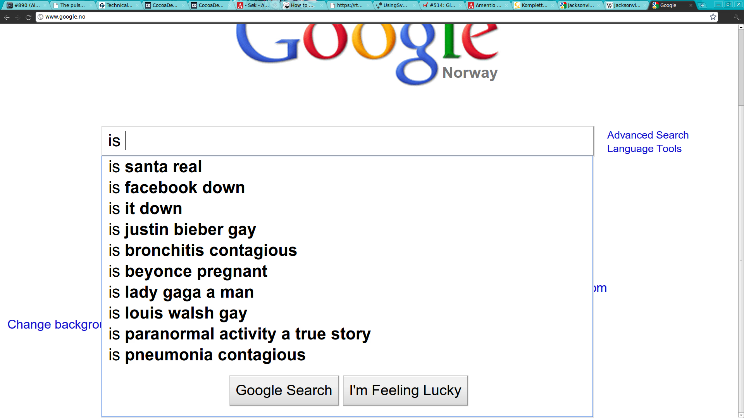Click the Google Search button
The width and height of the screenshot is (744, 418).
click(284, 391)
